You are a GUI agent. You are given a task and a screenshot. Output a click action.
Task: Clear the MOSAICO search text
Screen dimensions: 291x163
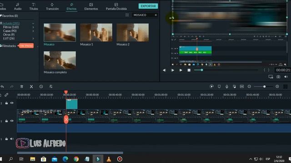pos(156,15)
